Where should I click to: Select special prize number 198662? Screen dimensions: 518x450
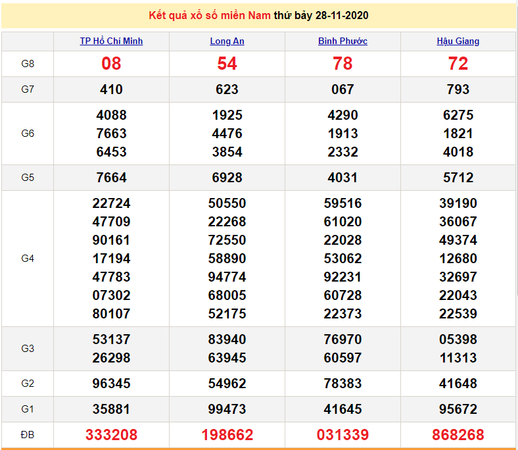click(227, 435)
